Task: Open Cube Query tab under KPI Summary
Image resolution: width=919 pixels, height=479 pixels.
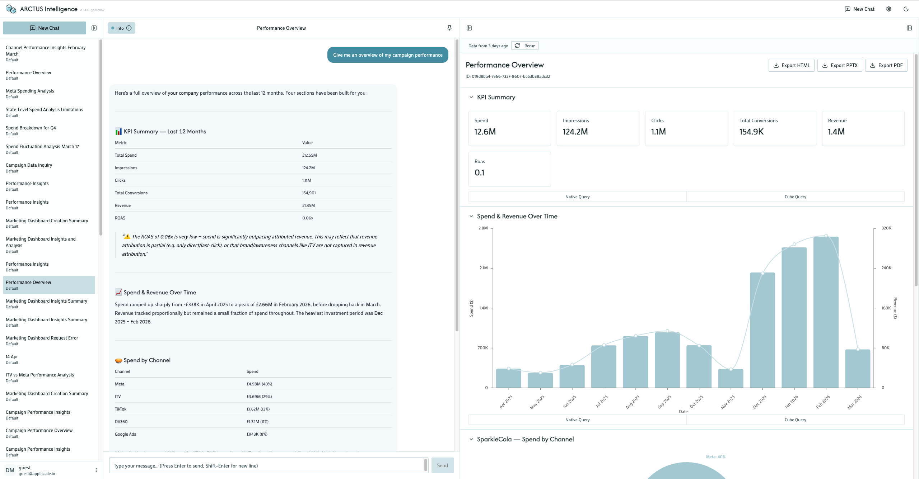Action: pyautogui.click(x=795, y=196)
